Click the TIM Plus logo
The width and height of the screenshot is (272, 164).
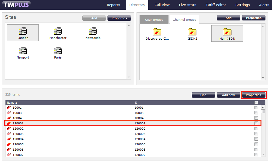[16, 5]
